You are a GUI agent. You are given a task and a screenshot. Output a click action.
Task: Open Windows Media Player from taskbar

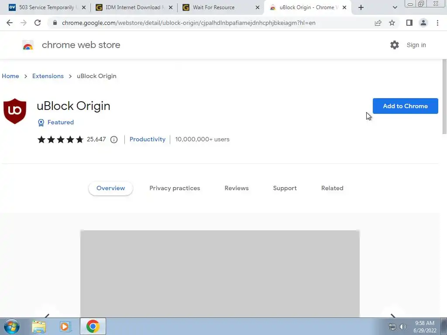pos(65,326)
